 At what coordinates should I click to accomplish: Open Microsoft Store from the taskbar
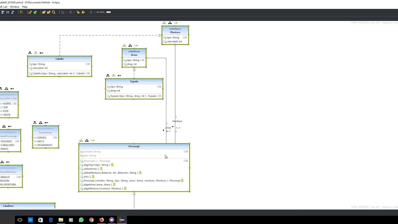[40, 220]
